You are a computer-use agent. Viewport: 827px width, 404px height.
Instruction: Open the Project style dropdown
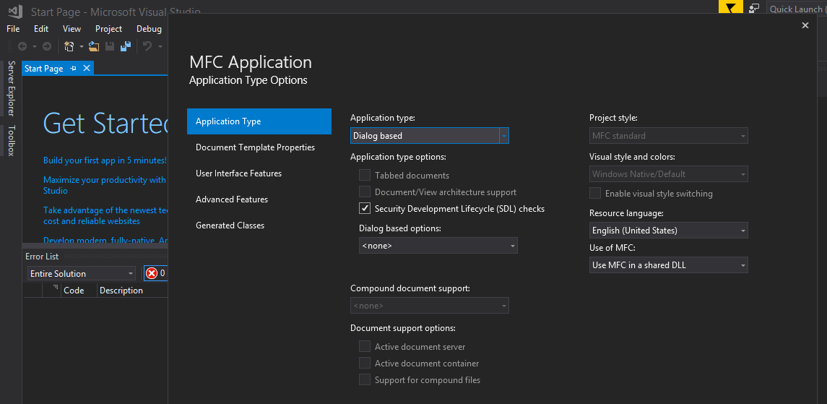(668, 136)
